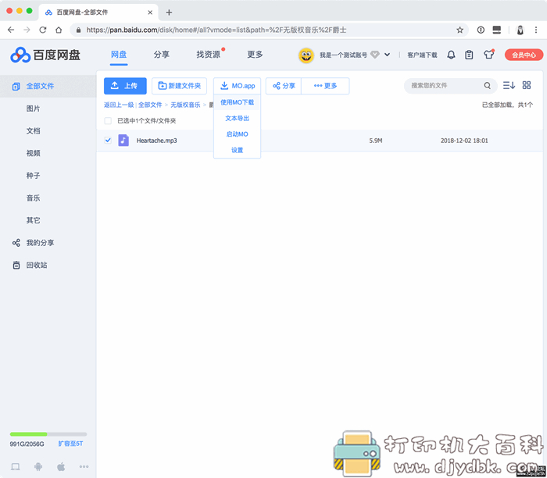Viewport: 547px width, 478px height.
Task: Select 种子 category in sidebar
Action: [33, 176]
